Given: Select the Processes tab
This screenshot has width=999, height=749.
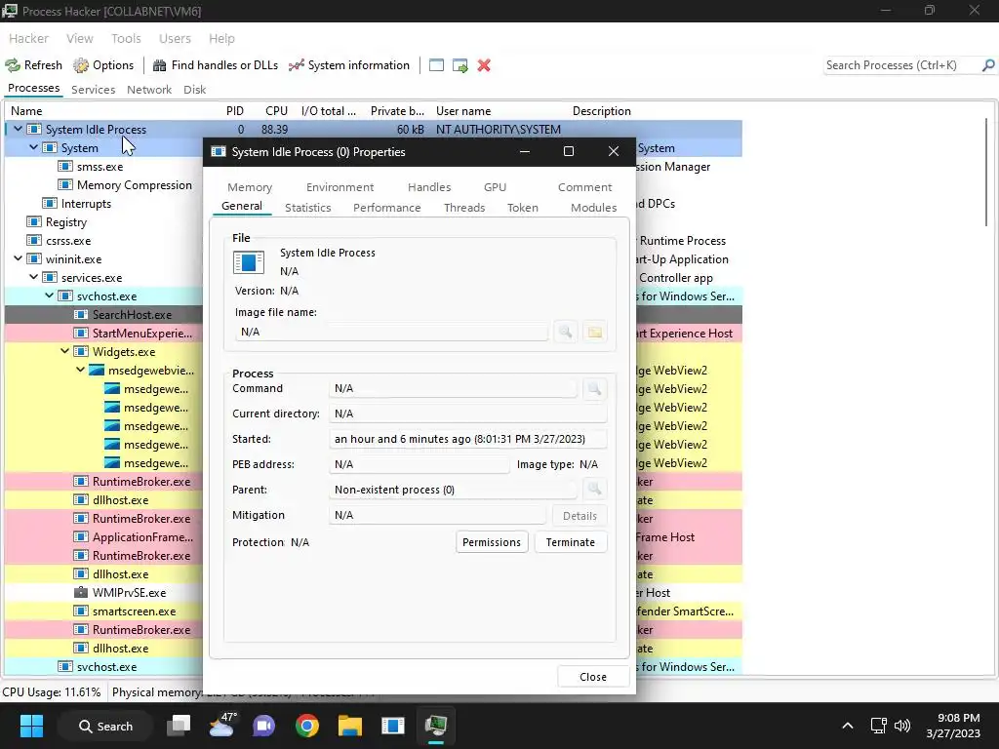Looking at the screenshot, I should tap(34, 88).
